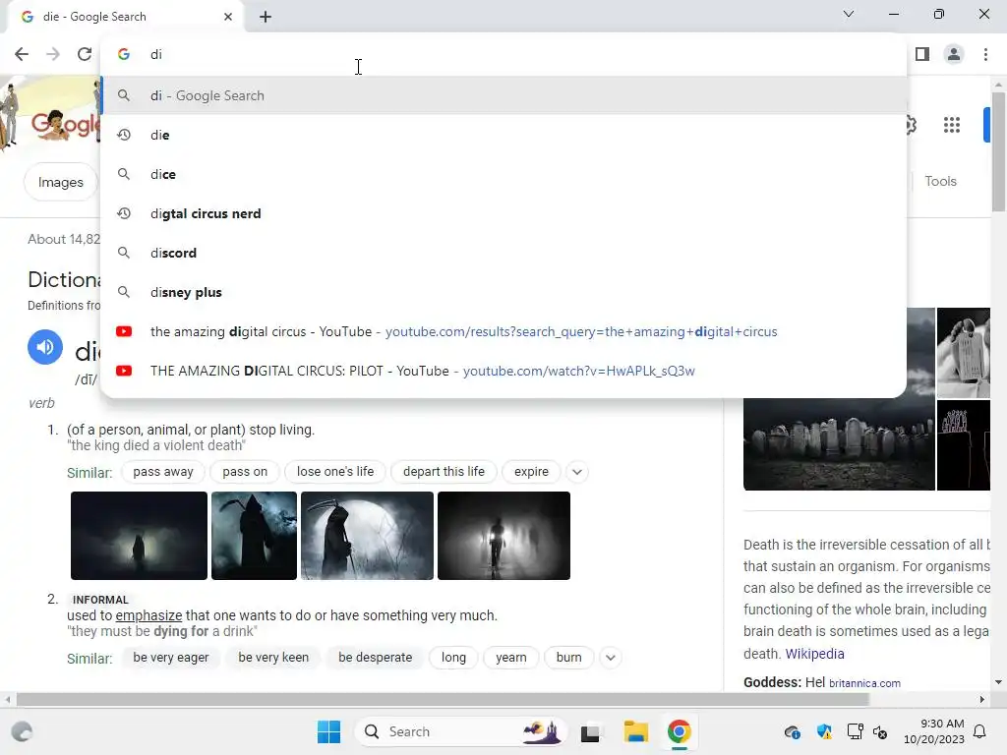Click the 'depart this life' synonym chip
The height and width of the screenshot is (755, 1007).
coord(444,472)
